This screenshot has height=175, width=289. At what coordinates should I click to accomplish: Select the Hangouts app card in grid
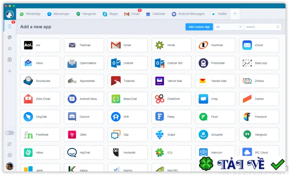click(x=259, y=135)
